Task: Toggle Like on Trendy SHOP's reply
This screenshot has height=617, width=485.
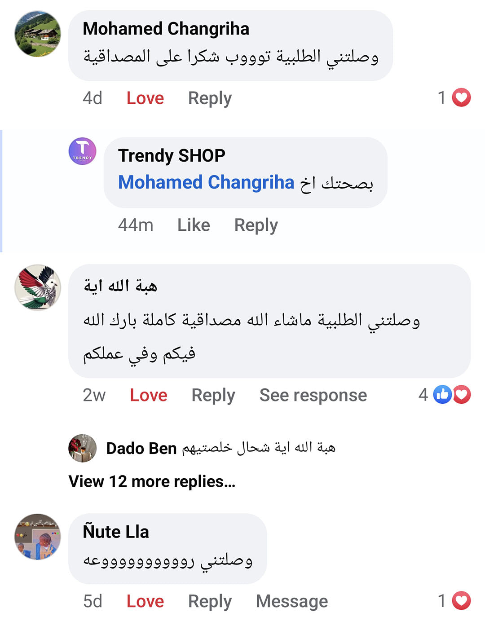Action: 194,225
